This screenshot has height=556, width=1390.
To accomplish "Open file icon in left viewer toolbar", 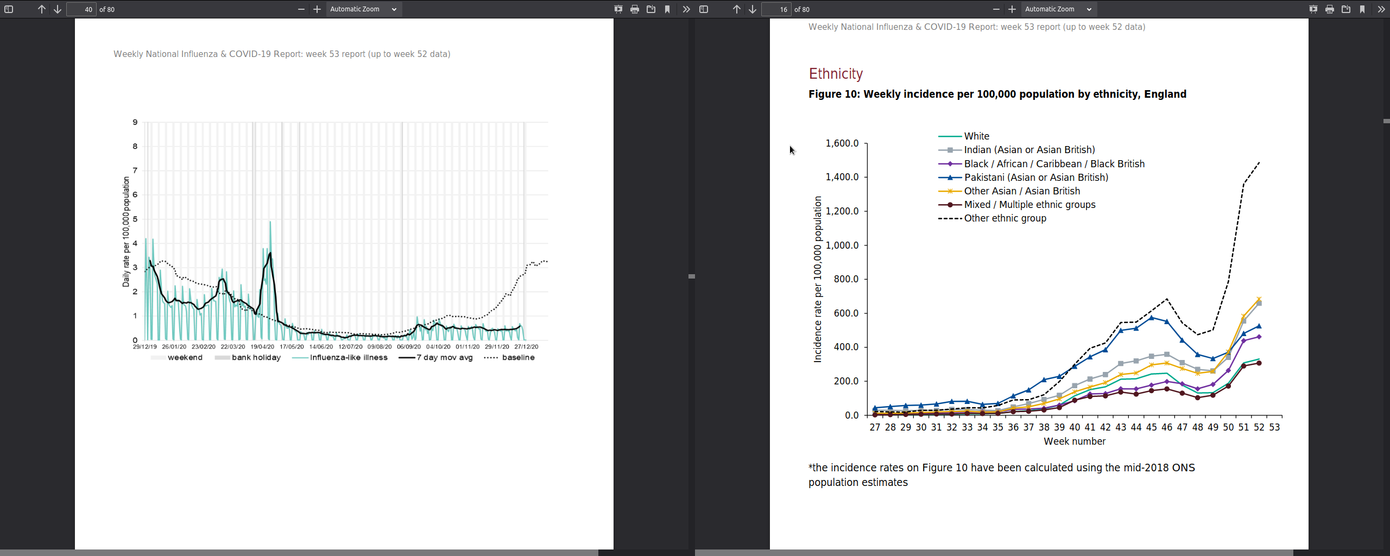I will point(651,9).
